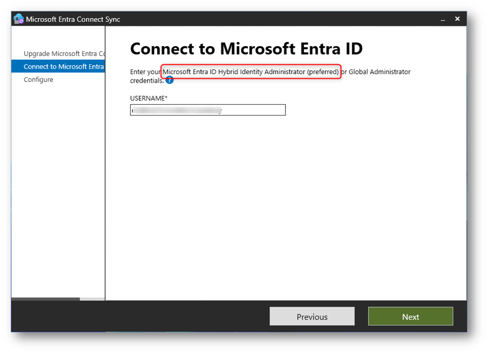Close the Entra Connect Sync window
This screenshot has height=354, width=489.
(457, 19)
